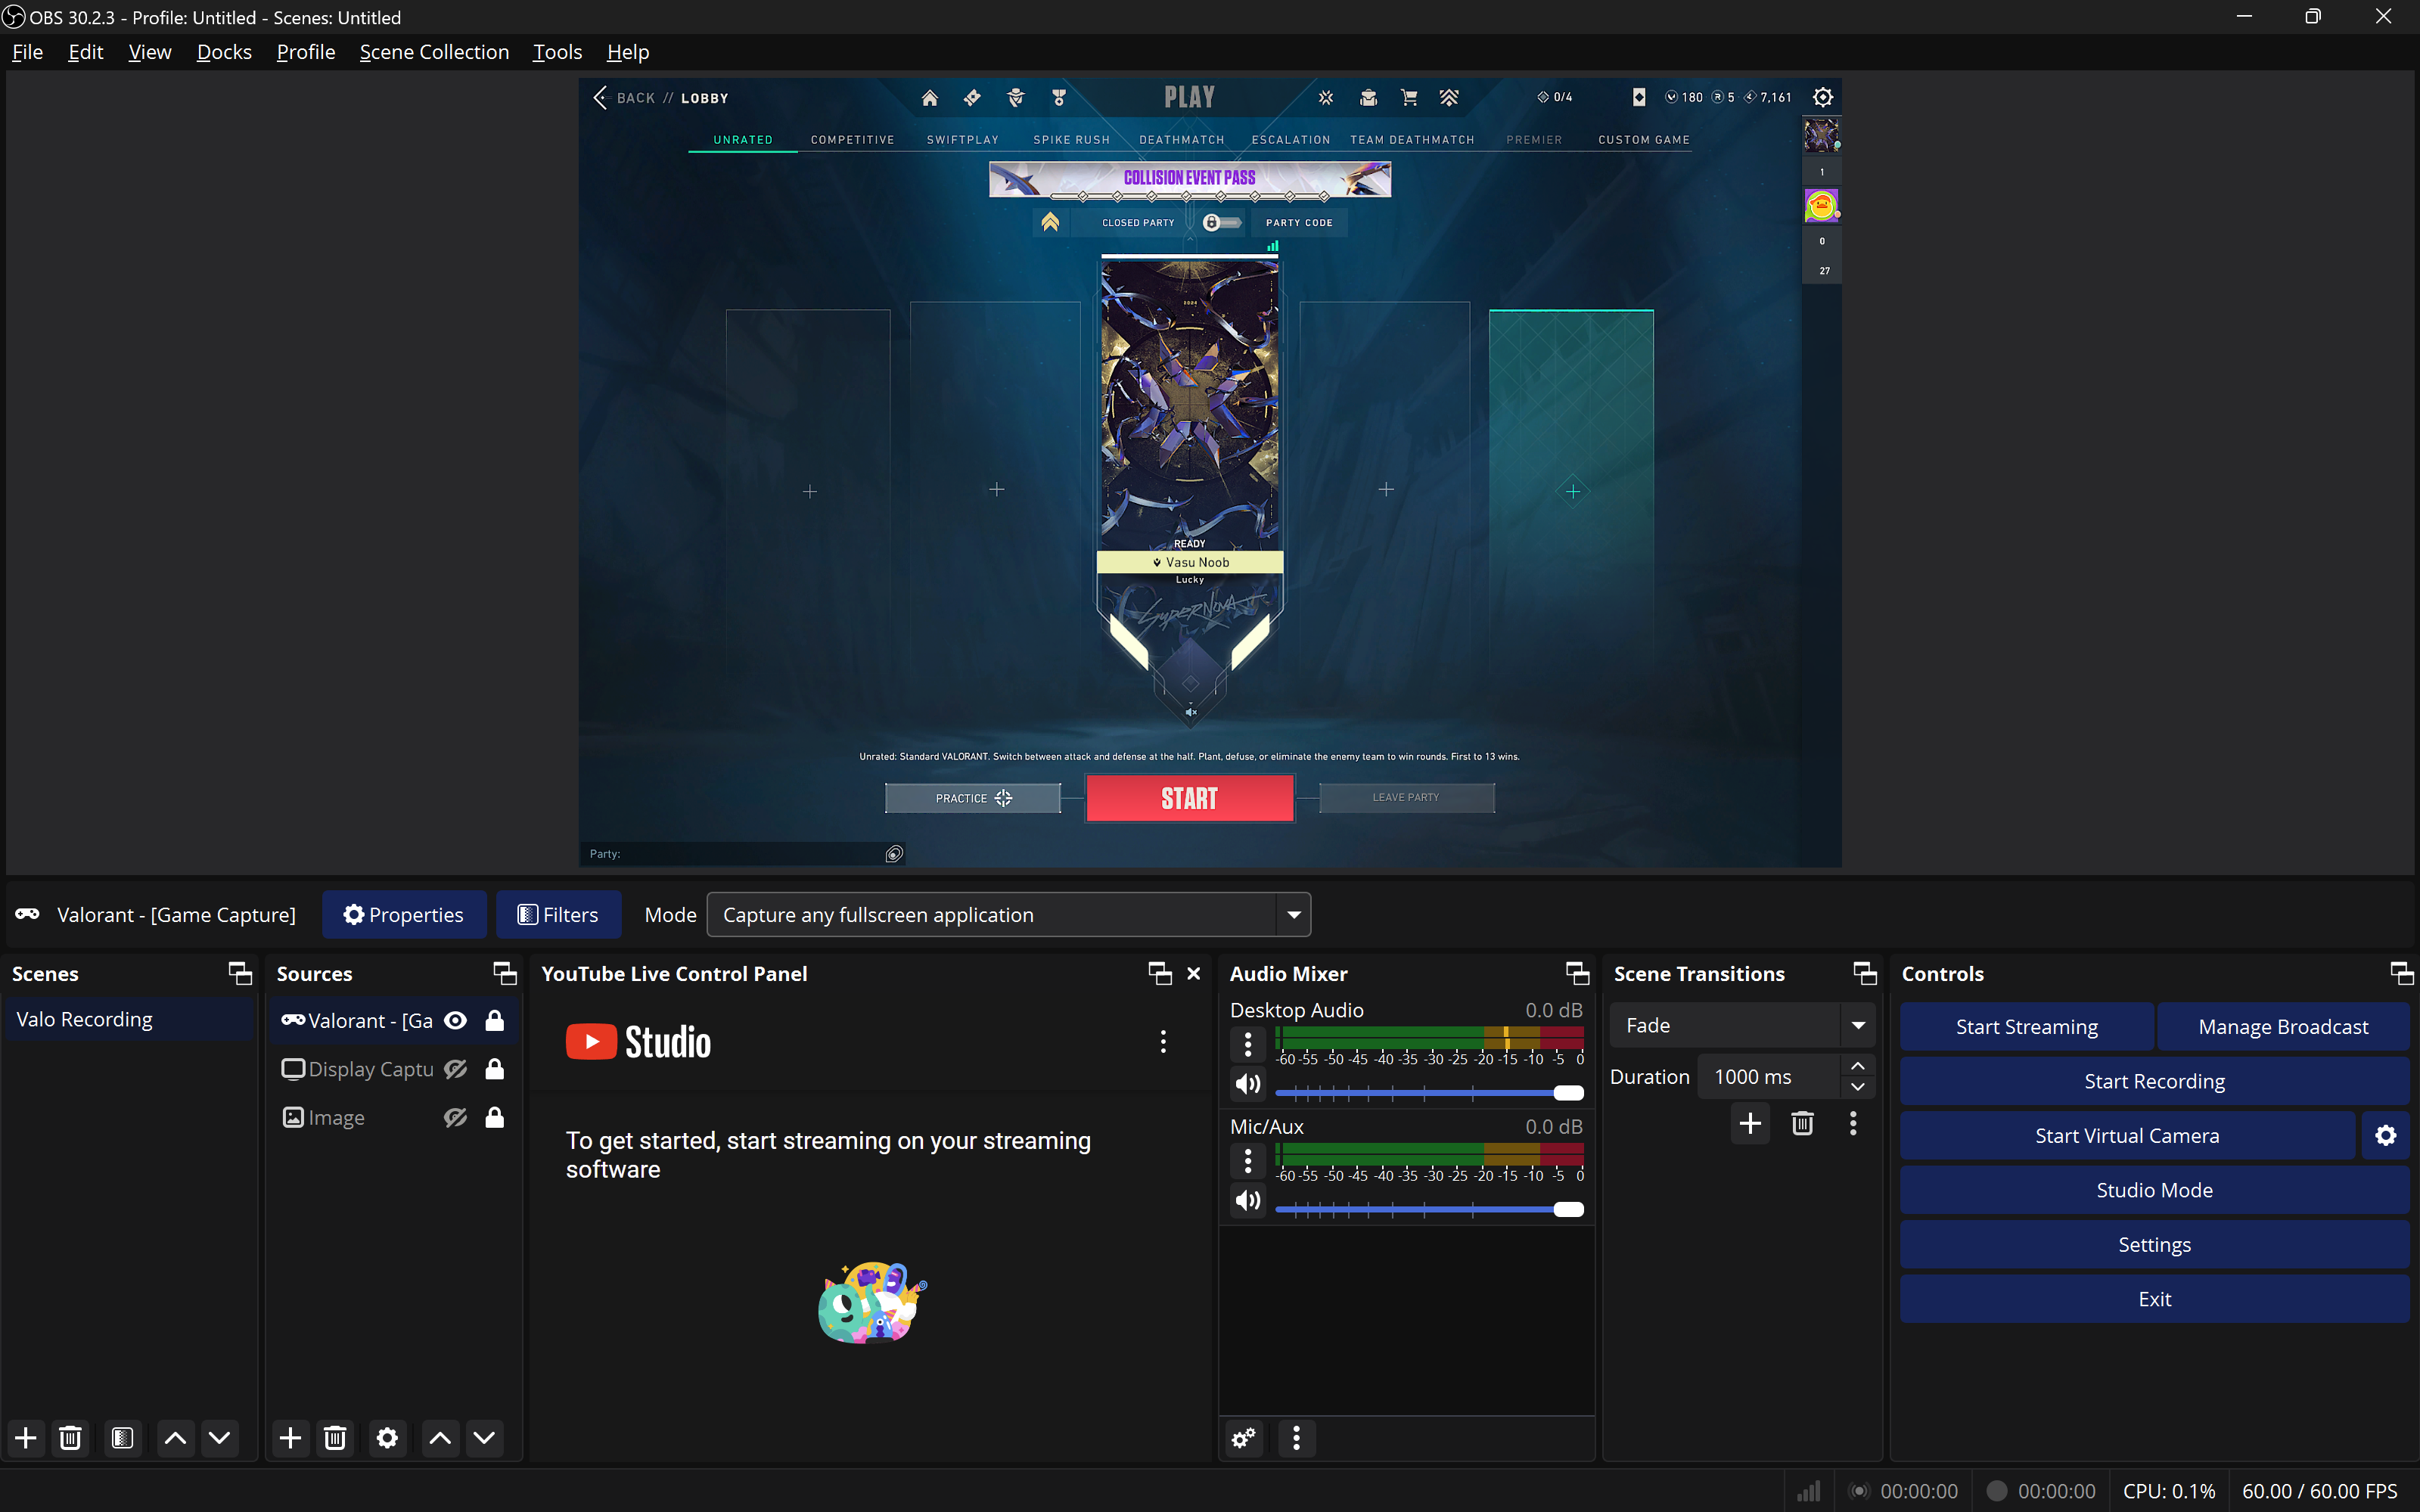Image resolution: width=2420 pixels, height=1512 pixels.
Task: Click Exit button in Controls
Action: click(2155, 1299)
